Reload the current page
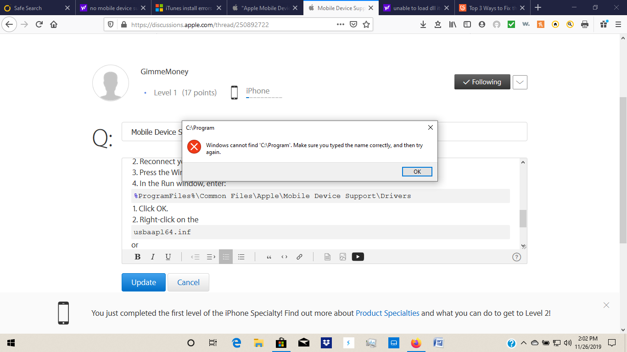 coord(39,24)
